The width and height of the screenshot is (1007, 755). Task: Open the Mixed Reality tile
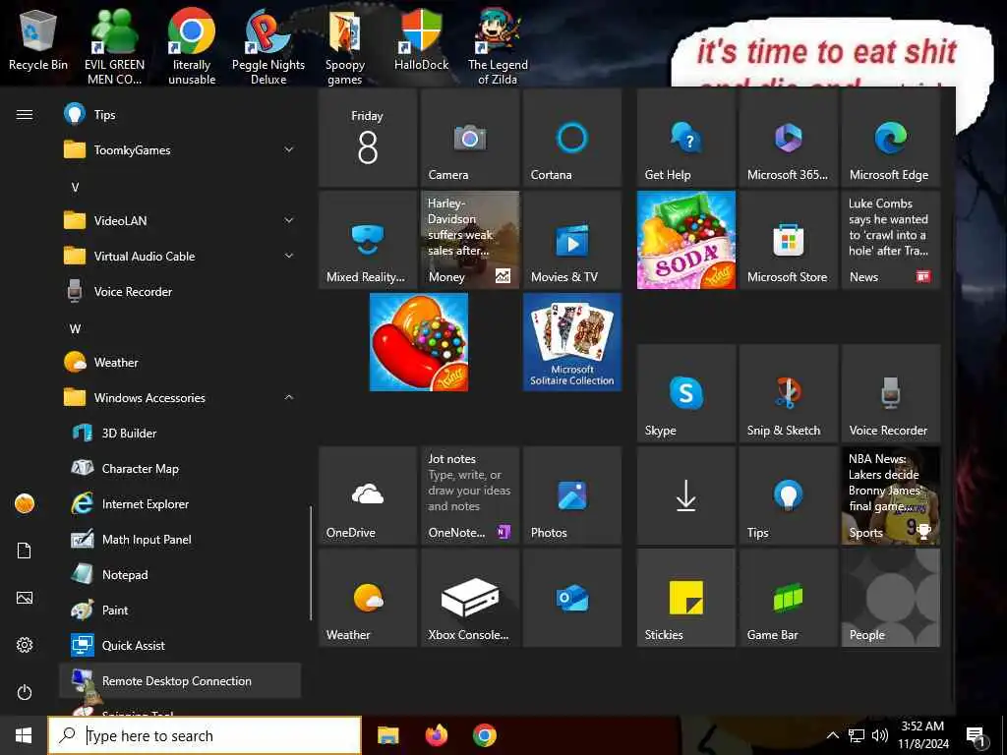tap(368, 240)
